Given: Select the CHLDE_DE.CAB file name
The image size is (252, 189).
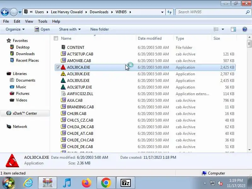Looking at the screenshot, I should click(x=80, y=147).
